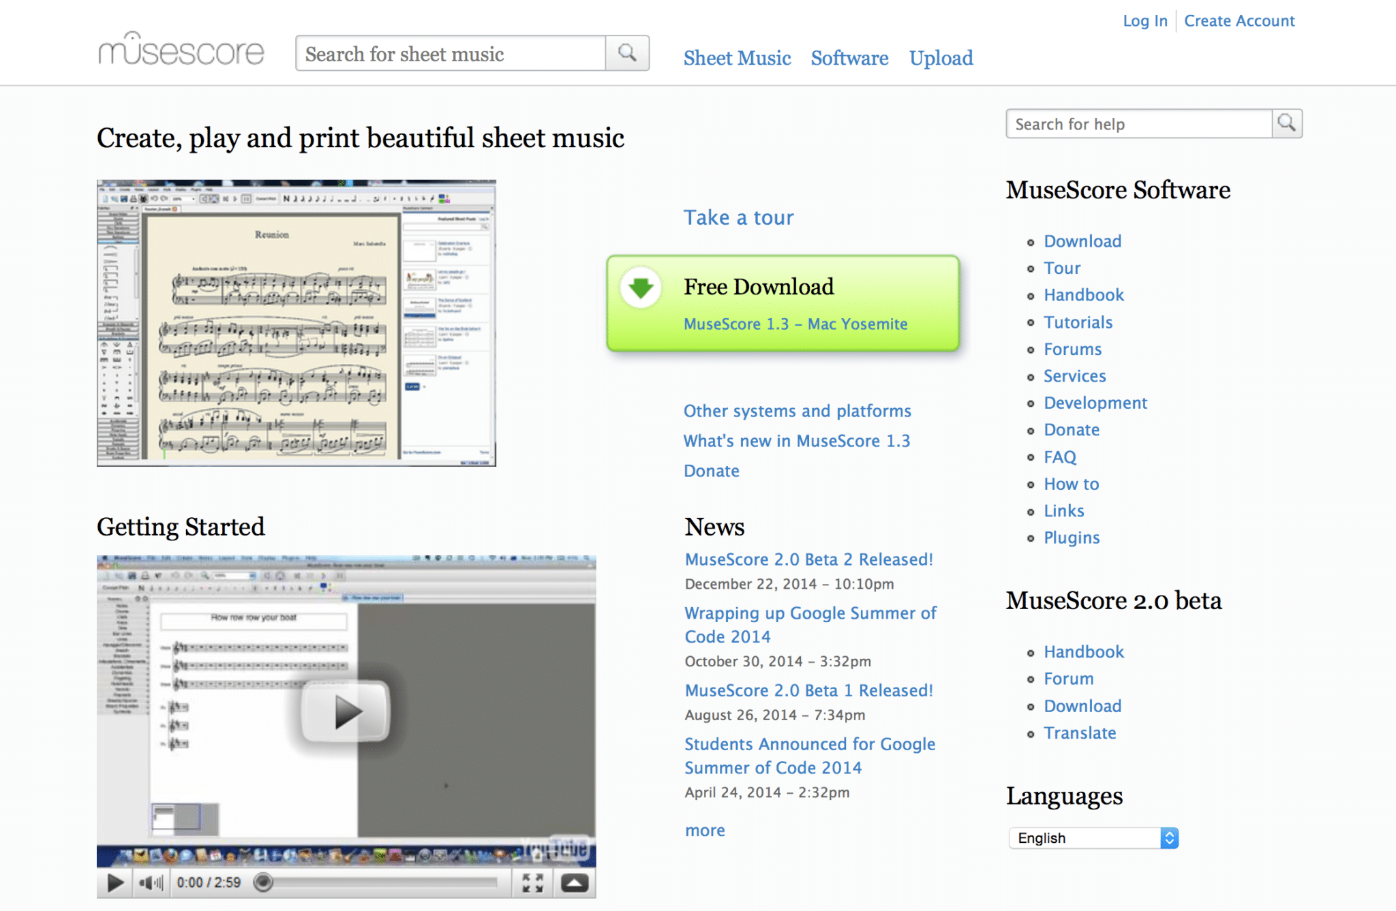Screen dimensions: 1396x911
Task: Play the Getting Started video with center button
Action: pos(346,712)
